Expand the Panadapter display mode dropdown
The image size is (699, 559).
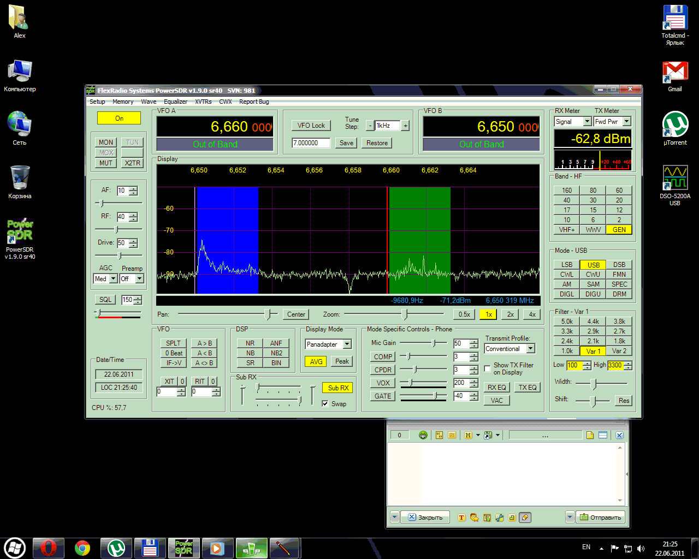tap(347, 344)
